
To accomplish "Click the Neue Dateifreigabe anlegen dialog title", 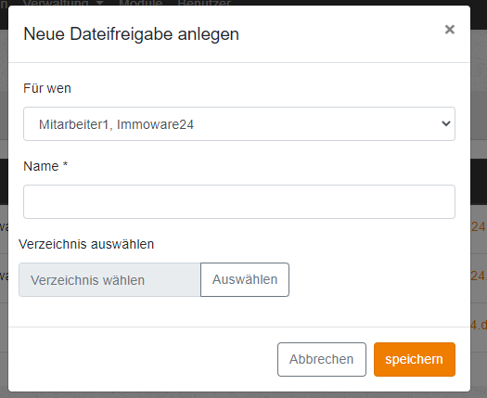I will click(x=131, y=34).
